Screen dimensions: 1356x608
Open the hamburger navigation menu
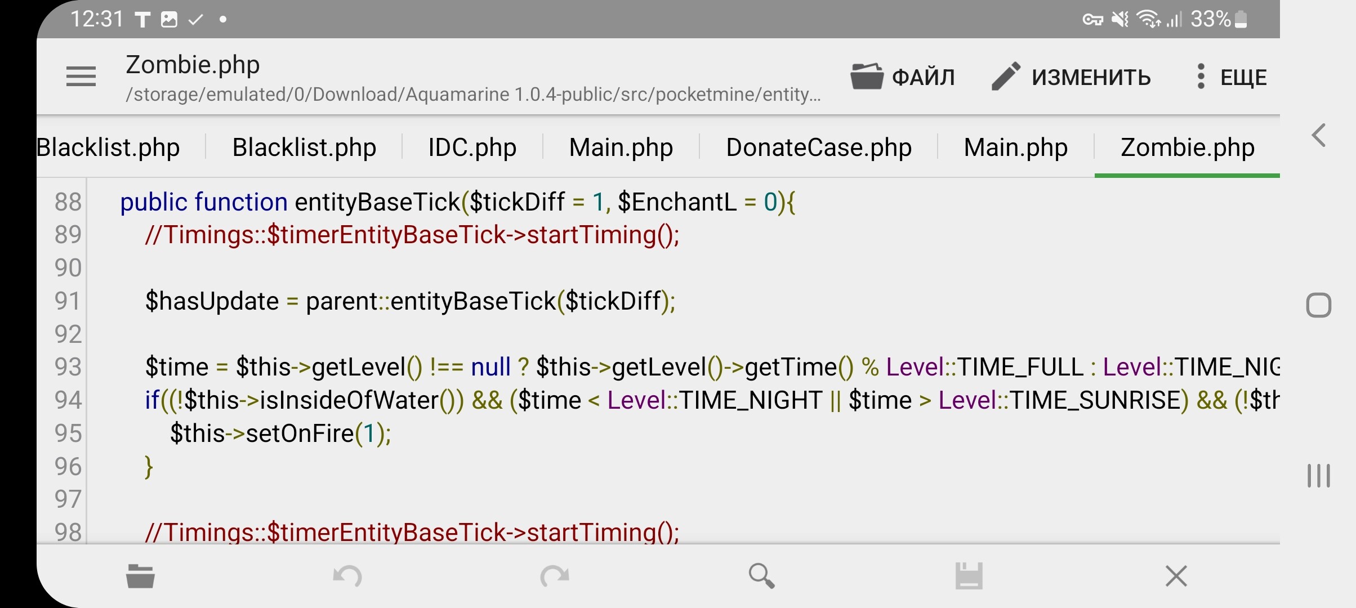(81, 77)
